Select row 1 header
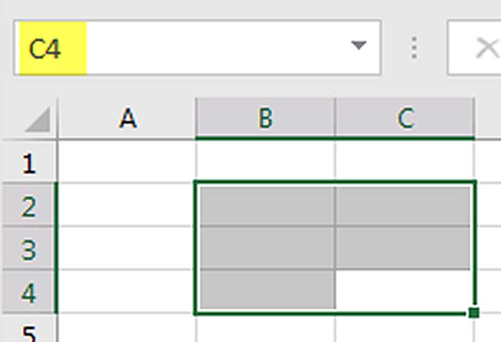 coord(29,164)
